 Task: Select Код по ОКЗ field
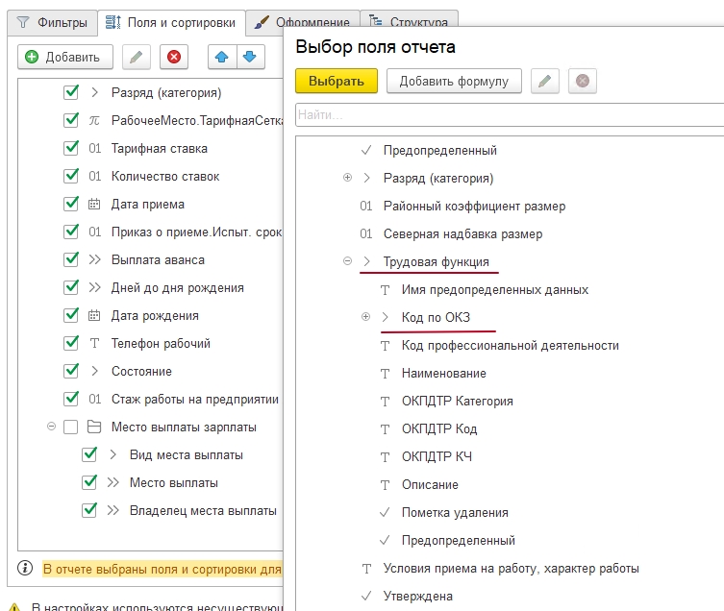436,317
